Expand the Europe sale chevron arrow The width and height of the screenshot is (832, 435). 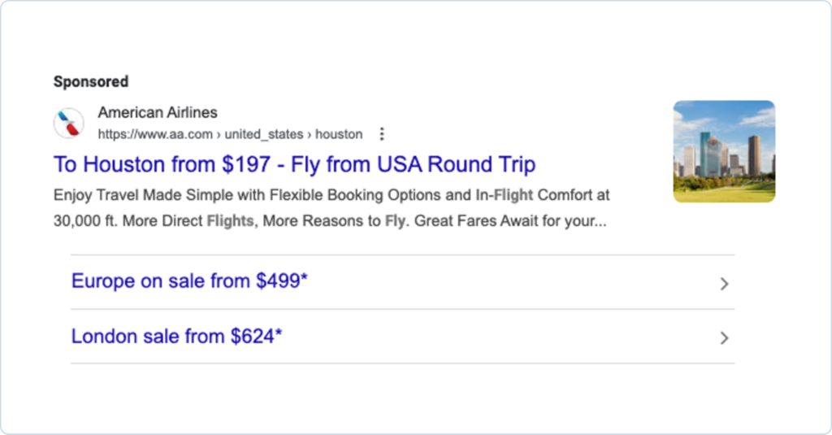coord(724,284)
